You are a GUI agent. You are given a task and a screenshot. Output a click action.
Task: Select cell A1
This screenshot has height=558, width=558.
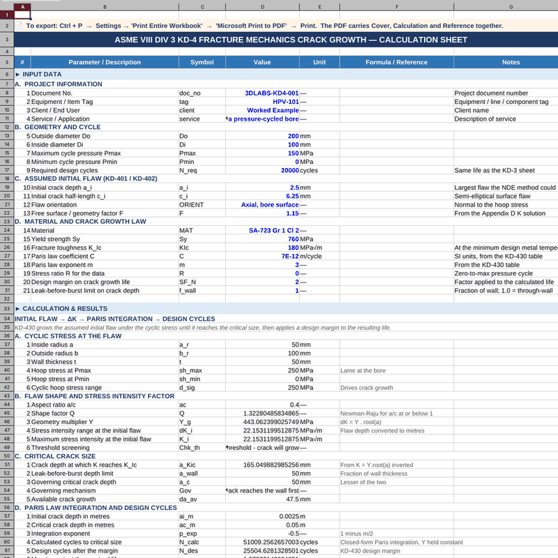[22, 15]
